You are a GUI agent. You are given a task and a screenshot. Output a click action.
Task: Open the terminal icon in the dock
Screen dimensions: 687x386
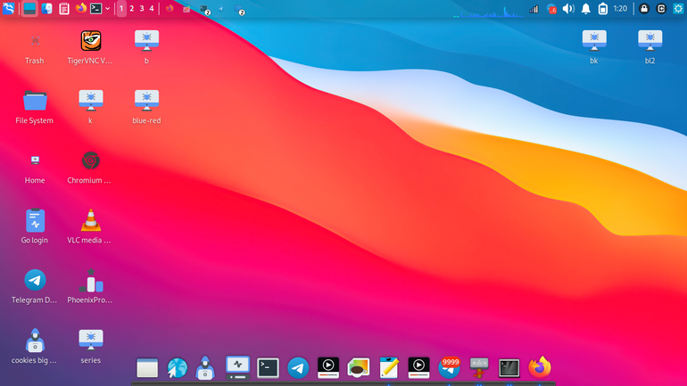tap(268, 367)
